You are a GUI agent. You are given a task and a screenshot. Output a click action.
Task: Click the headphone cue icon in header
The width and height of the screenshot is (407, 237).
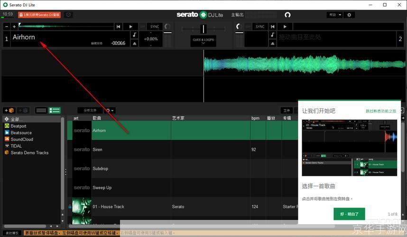point(287,15)
